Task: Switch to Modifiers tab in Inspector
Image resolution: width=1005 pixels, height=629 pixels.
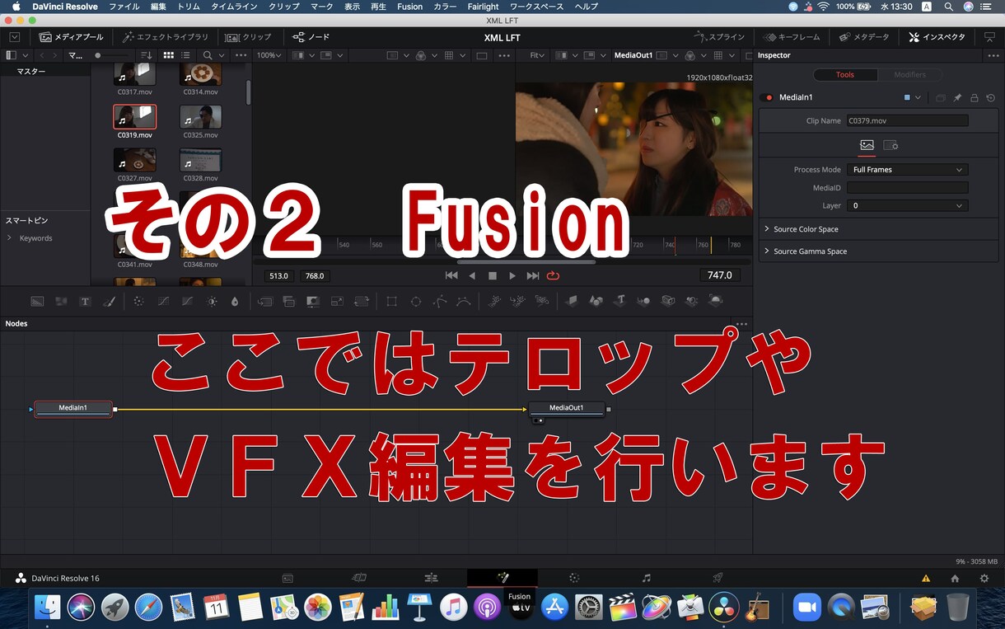Action: tap(909, 74)
